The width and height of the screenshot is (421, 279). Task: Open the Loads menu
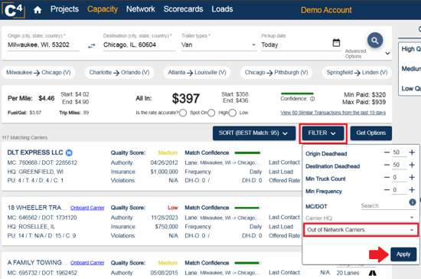click(222, 9)
